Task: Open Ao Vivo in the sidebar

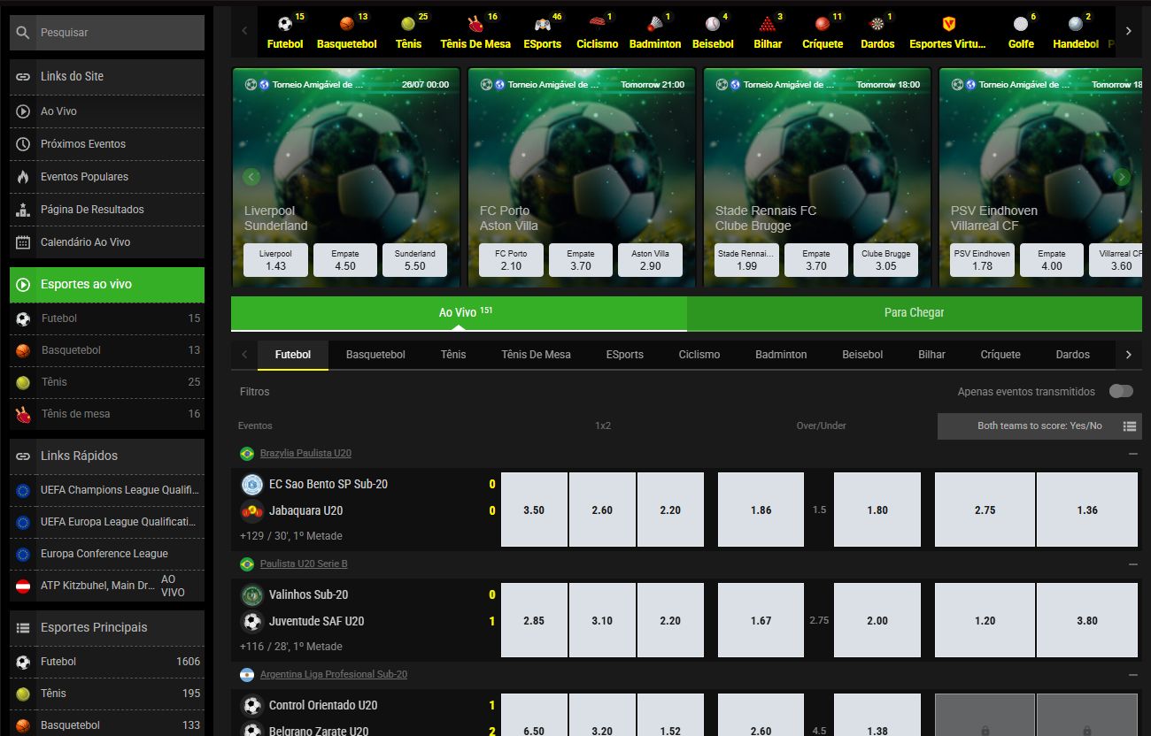Action: [107, 111]
